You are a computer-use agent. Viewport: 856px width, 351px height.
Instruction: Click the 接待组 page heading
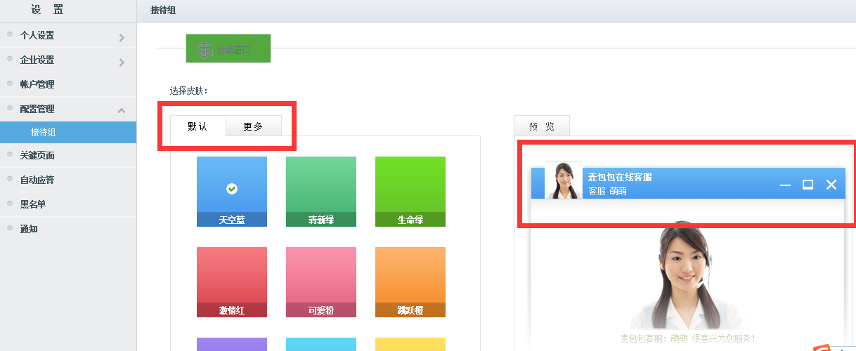(x=163, y=10)
